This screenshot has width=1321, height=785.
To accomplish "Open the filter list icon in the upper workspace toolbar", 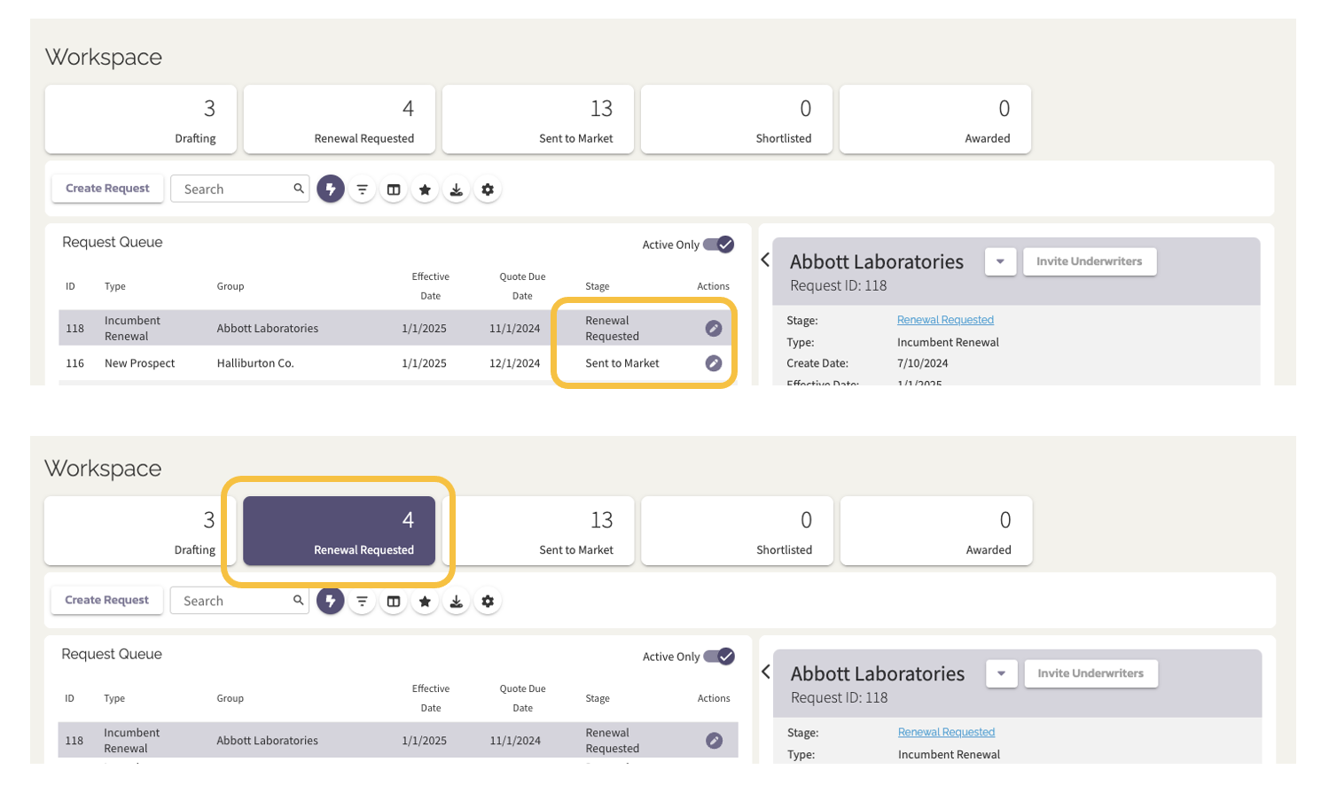I will (x=363, y=190).
